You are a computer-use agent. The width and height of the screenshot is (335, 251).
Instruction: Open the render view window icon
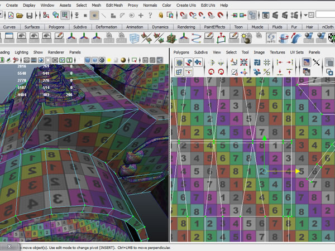click(266, 16)
